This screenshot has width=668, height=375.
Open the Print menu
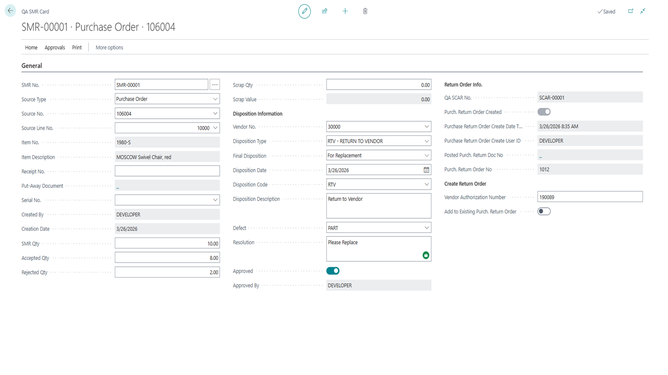[77, 47]
